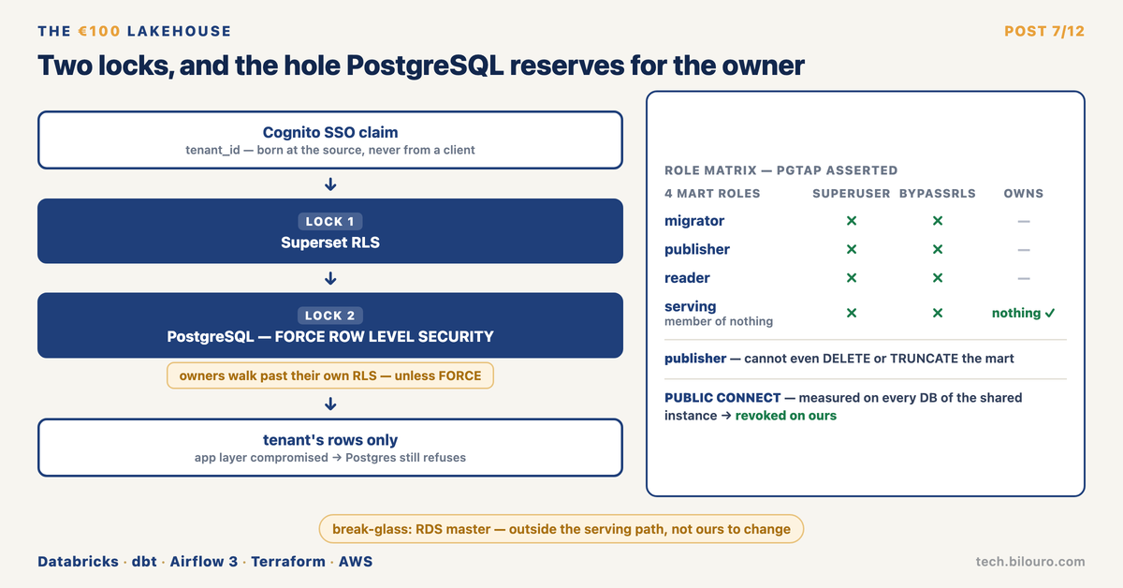This screenshot has height=588, width=1123.
Task: Click migrator's BYPASSRLS cross mark
Action: tap(938, 221)
